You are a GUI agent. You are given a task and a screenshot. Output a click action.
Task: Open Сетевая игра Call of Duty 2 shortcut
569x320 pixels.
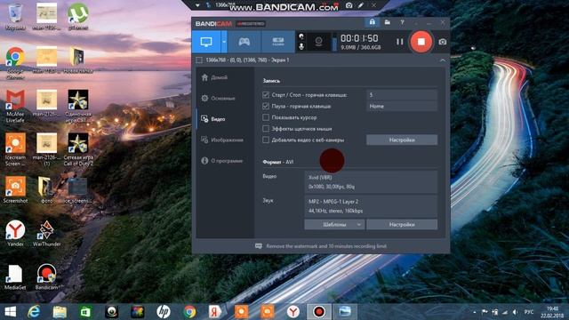click(x=77, y=149)
